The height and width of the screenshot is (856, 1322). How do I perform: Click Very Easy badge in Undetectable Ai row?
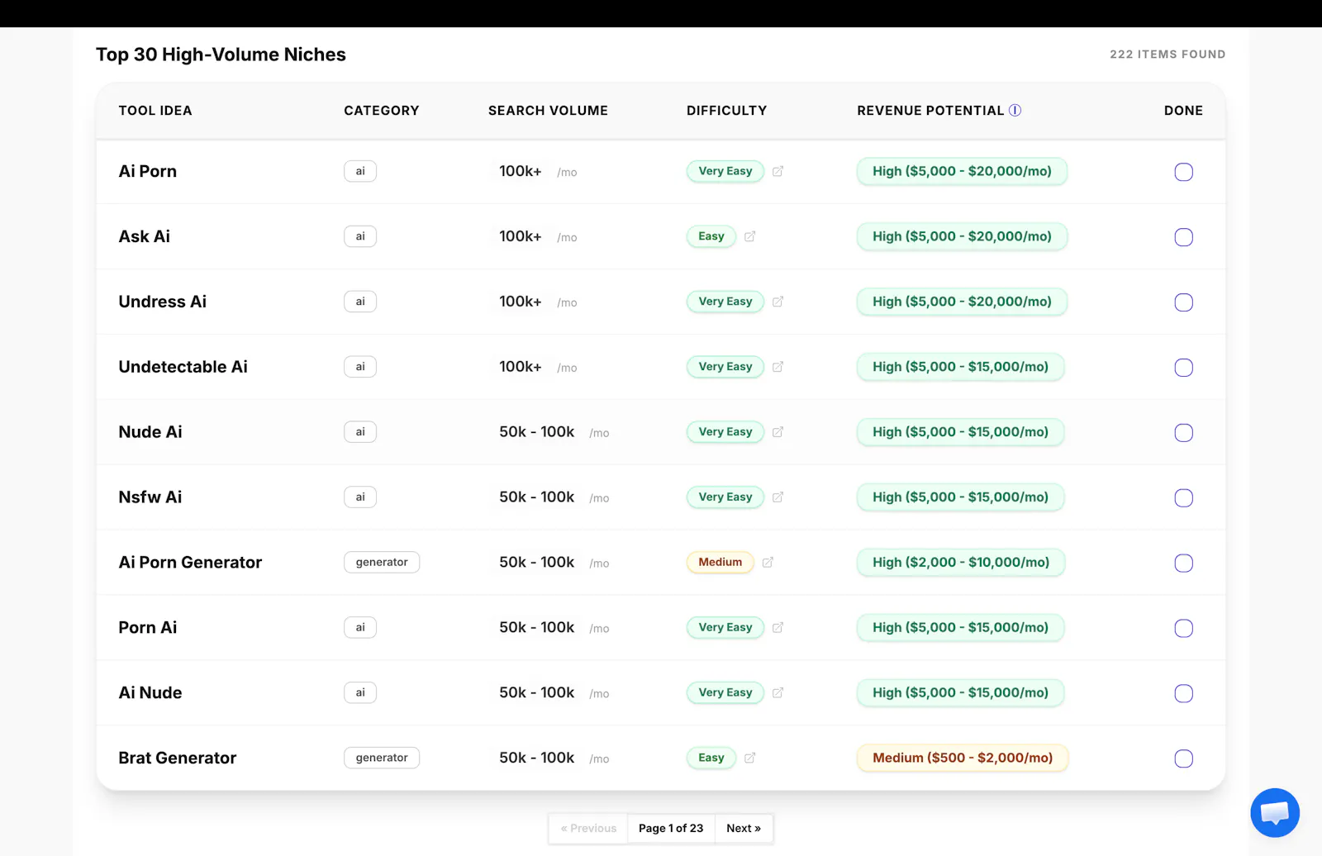point(725,367)
